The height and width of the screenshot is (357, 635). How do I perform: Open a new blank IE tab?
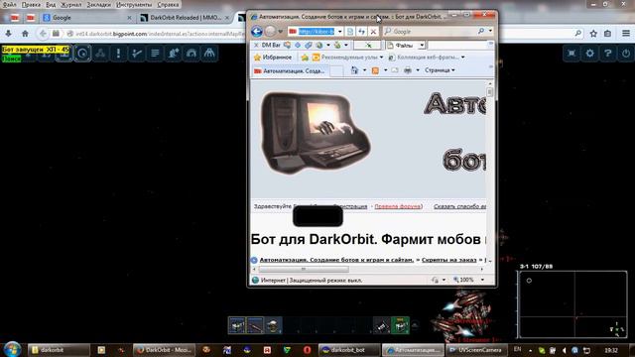[x=336, y=71]
